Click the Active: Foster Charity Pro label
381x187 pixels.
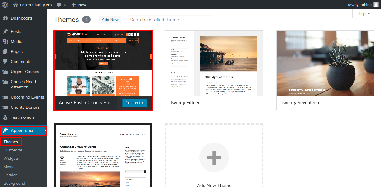click(85, 103)
